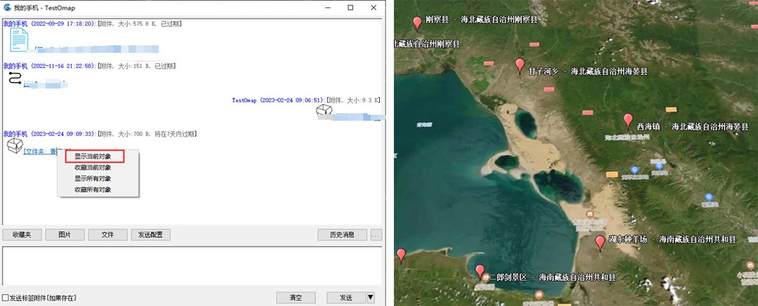758x306 pixels.
Task: Expand the send options dropdown arrow
Action: pyautogui.click(x=371, y=297)
